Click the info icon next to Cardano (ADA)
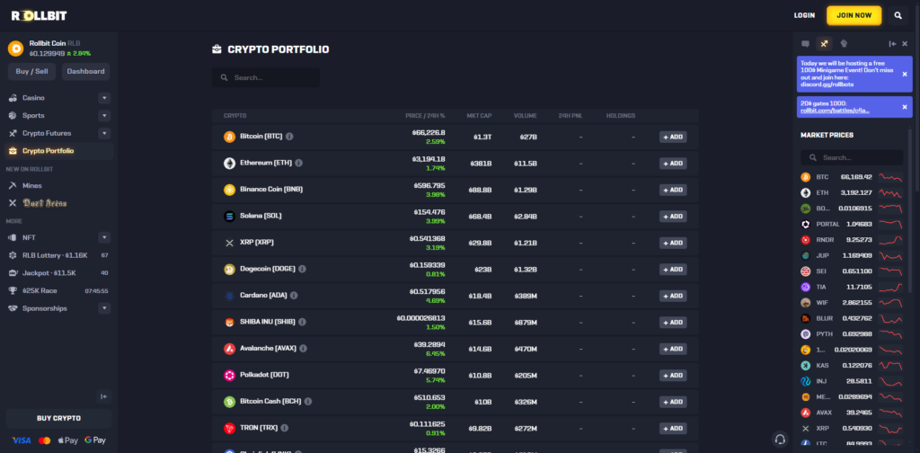This screenshot has width=920, height=453. [294, 295]
